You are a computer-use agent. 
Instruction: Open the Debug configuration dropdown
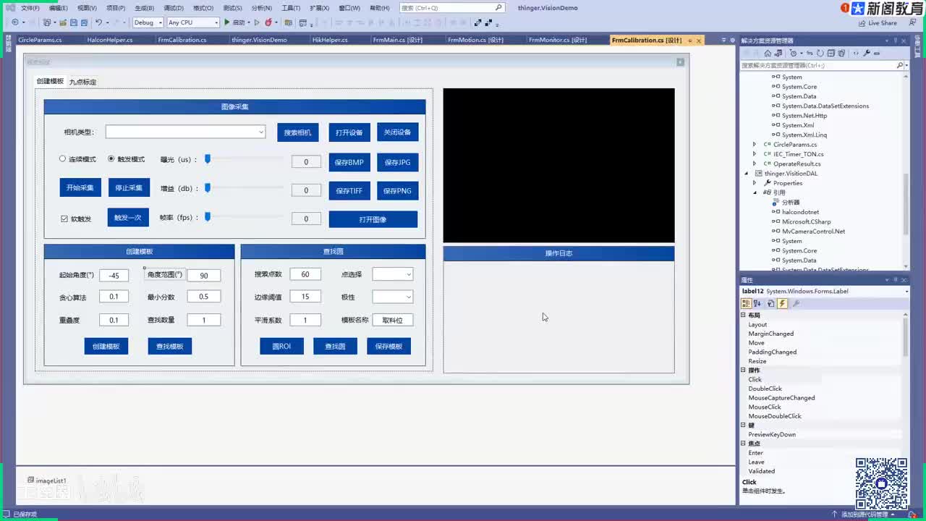pyautogui.click(x=148, y=22)
